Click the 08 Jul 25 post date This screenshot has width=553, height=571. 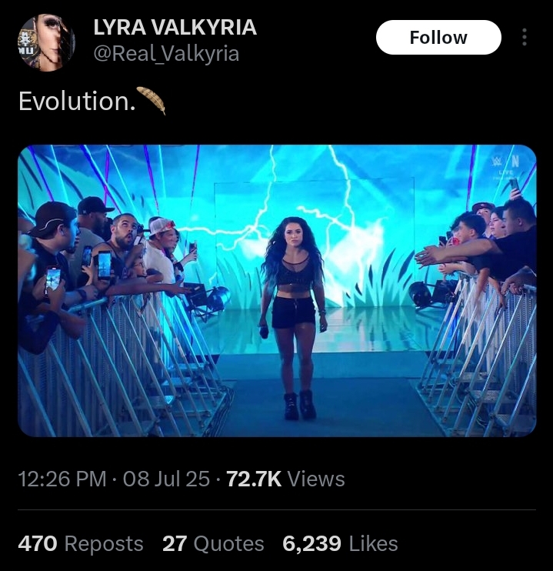pos(166,479)
